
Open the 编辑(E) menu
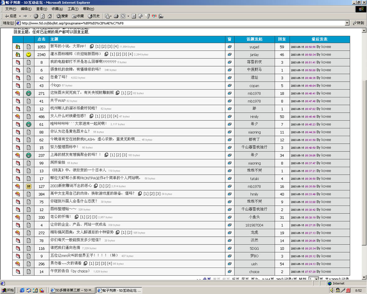pos(26,9)
